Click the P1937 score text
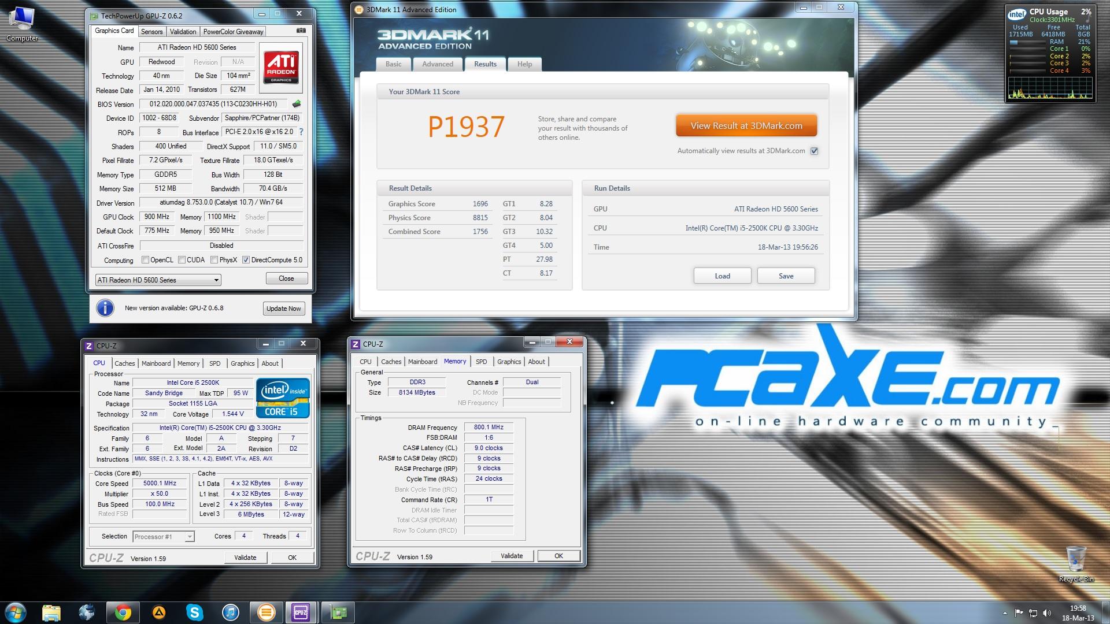1110x624 pixels. coord(467,127)
